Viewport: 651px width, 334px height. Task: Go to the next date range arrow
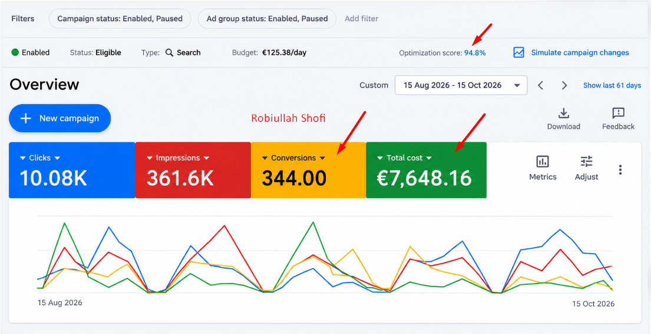pos(564,85)
